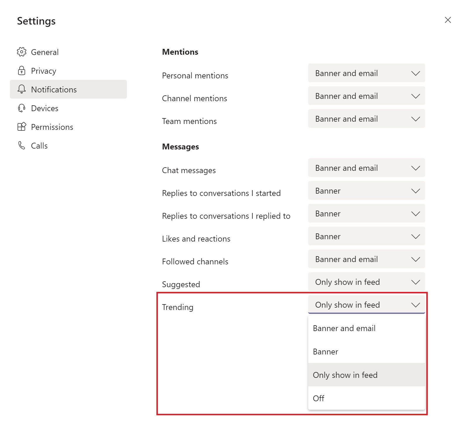Click the Trending dropdown chevron arrow

415,305
